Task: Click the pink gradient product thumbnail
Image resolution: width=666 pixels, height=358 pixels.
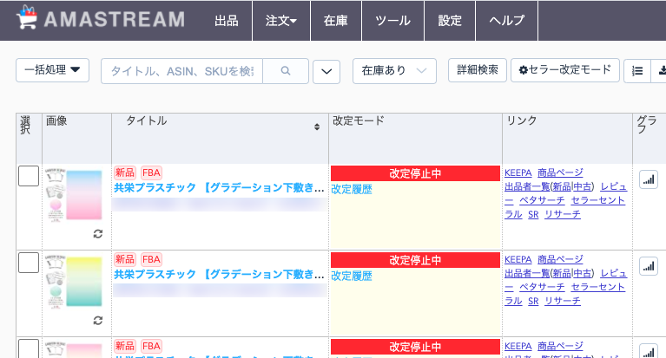Action: [x=74, y=195]
